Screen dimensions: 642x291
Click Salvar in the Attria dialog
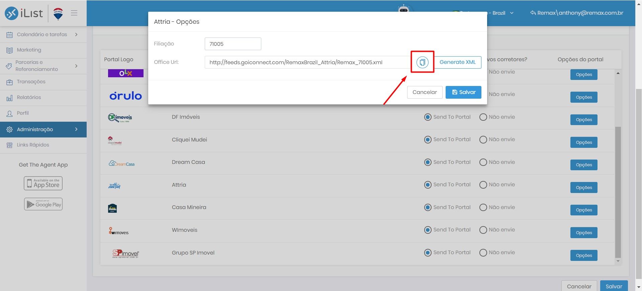[x=463, y=92]
